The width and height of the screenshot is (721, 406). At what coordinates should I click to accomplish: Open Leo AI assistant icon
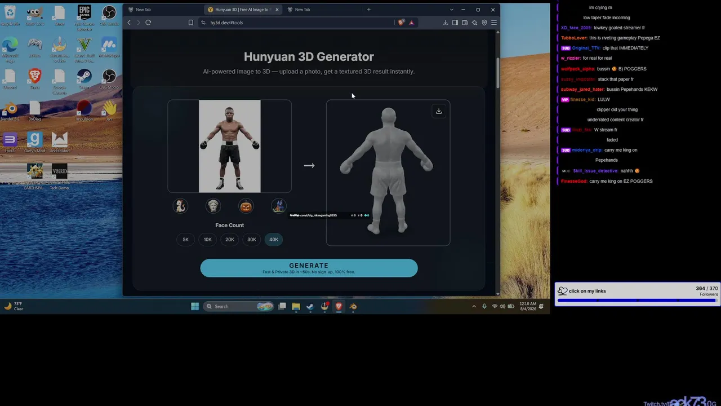[x=474, y=23]
